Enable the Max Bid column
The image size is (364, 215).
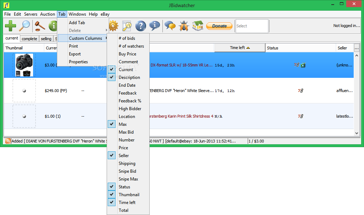point(128,132)
